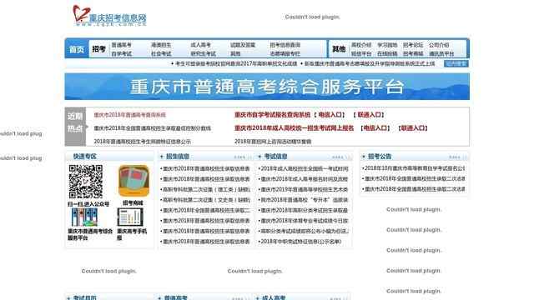Open 重庆市2018年成人高考报名时间及流程 news item
Viewport: 534px width, 300px height.
tap(304, 179)
